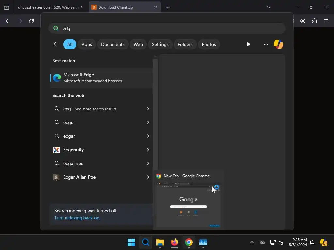Select the Documents search filter
Screen dimensions: 334x250
click(113, 44)
